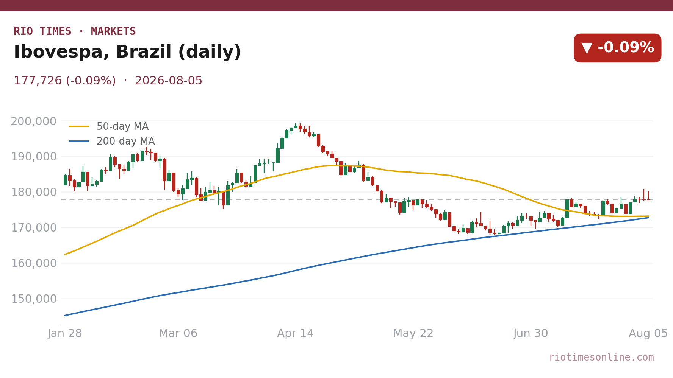Click the 50-day MA legend label

point(122,127)
